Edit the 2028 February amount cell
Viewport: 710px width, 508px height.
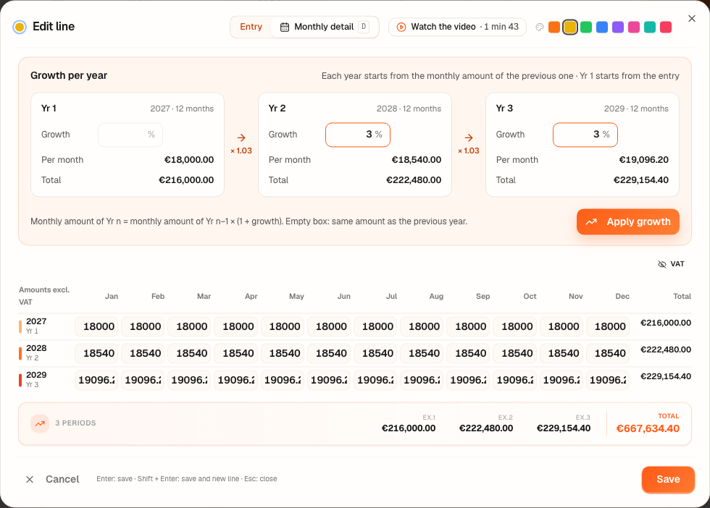point(143,353)
